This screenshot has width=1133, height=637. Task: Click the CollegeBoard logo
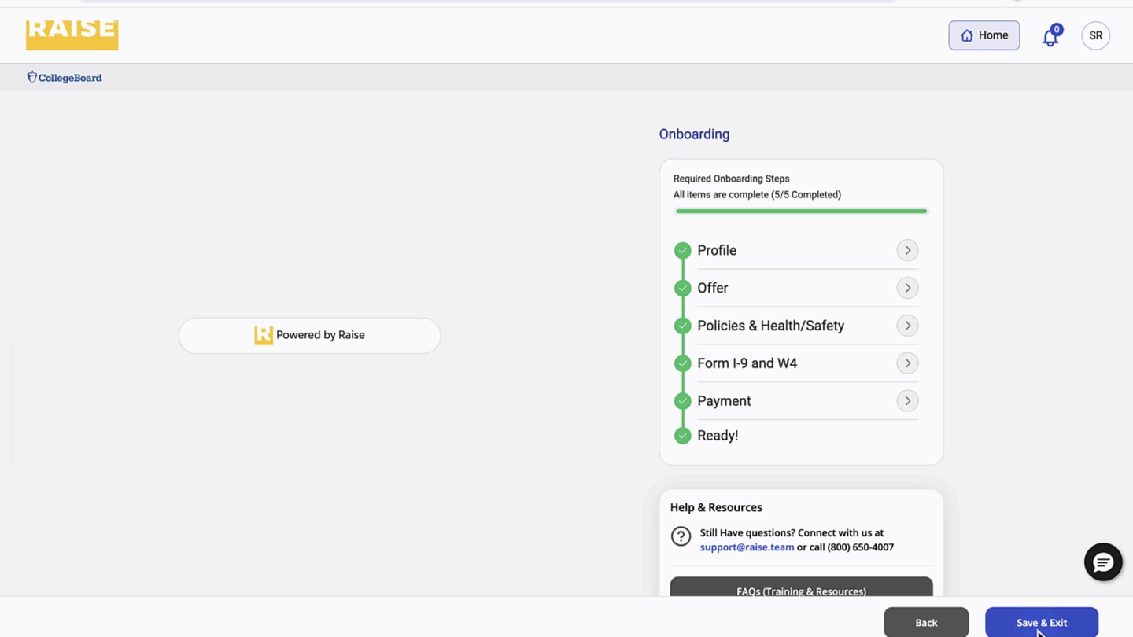65,77
